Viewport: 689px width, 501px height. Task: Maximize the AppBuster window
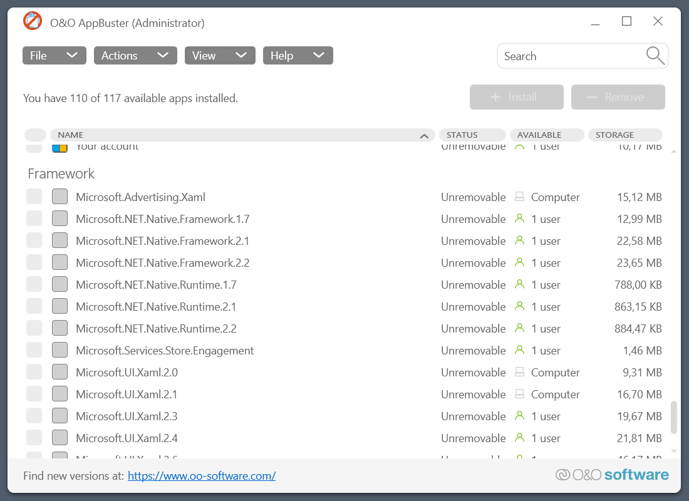(x=626, y=21)
